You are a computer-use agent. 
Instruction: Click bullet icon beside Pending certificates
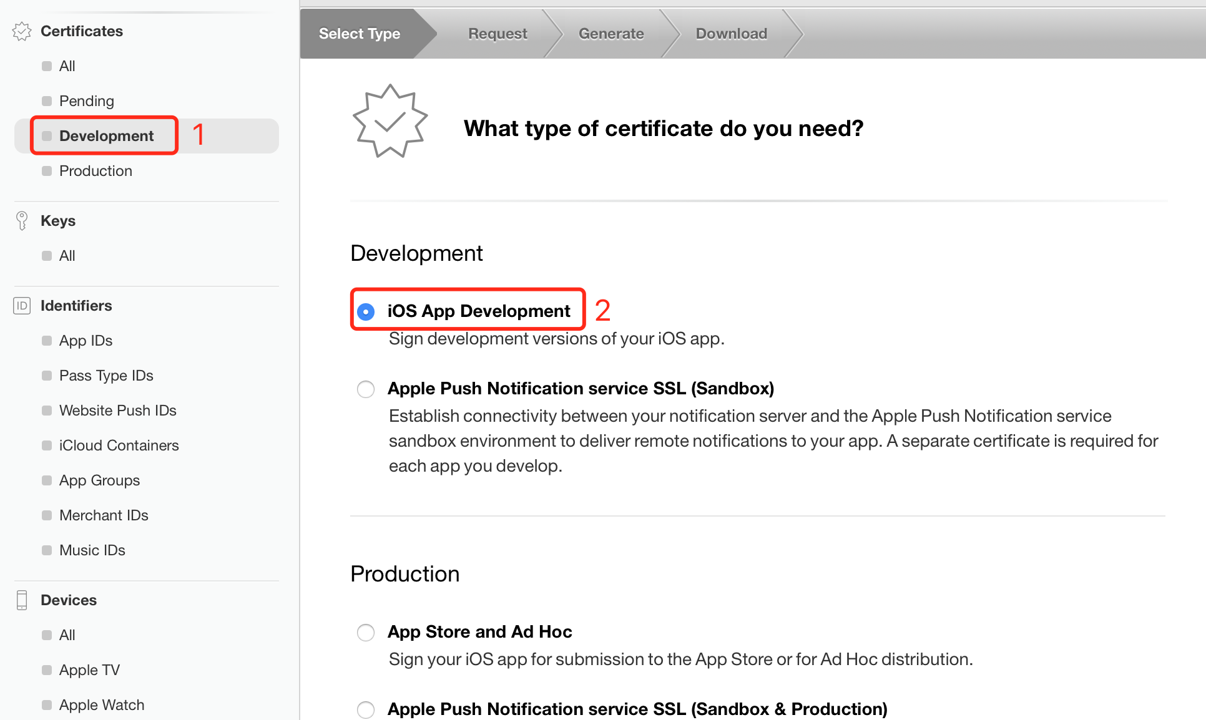pyautogui.click(x=47, y=101)
